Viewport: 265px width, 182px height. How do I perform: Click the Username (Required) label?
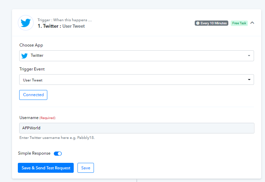point(37,118)
